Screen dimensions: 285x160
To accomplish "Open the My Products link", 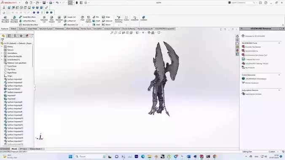I will 250,68.
